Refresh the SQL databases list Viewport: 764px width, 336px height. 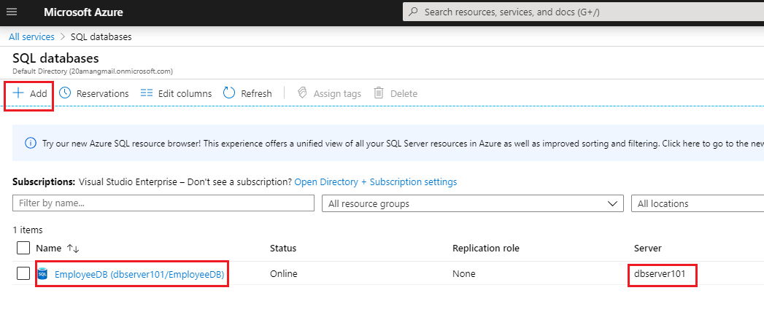(x=247, y=93)
